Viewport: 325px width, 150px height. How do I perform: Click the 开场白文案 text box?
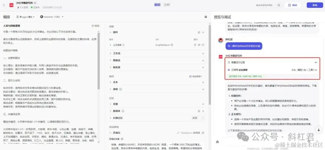[x=156, y=146]
